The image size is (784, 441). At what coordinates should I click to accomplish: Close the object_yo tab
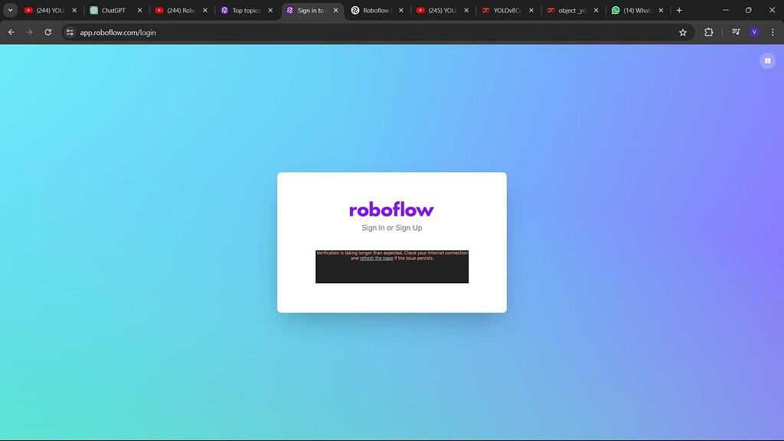point(596,10)
